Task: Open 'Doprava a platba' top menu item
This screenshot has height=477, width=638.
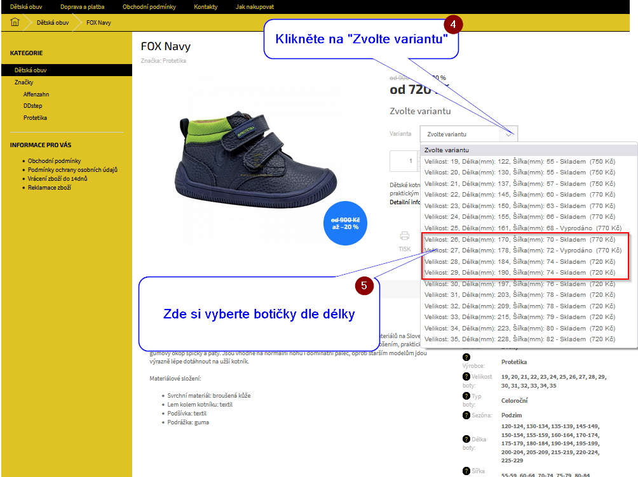Action: pyautogui.click(x=82, y=7)
